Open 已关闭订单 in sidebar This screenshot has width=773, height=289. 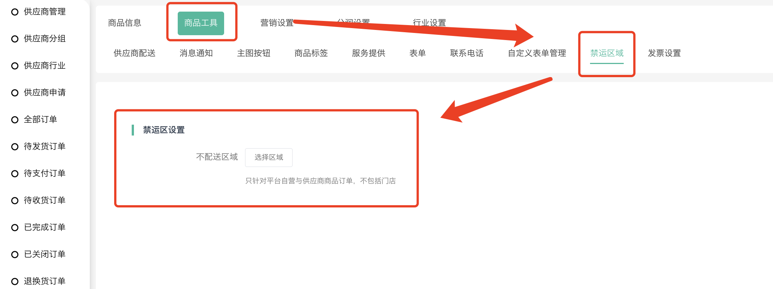[x=45, y=254]
